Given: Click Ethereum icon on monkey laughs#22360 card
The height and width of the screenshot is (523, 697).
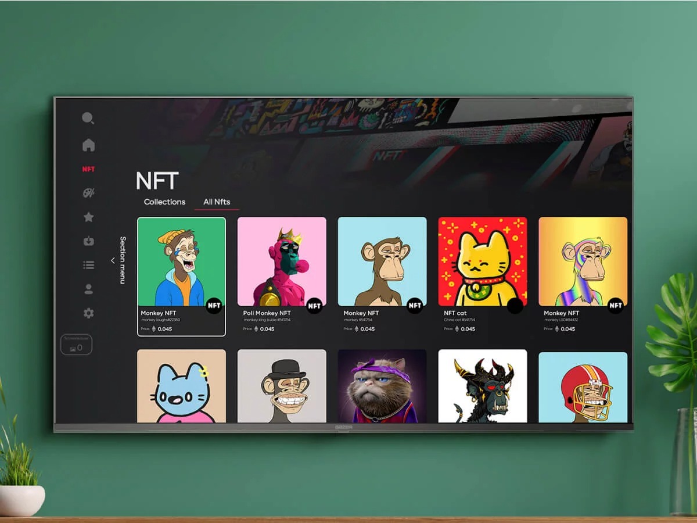Looking at the screenshot, I should pos(154,329).
